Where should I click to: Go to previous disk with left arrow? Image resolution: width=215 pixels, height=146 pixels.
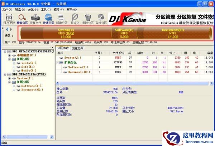pyautogui.click(x=7, y=29)
